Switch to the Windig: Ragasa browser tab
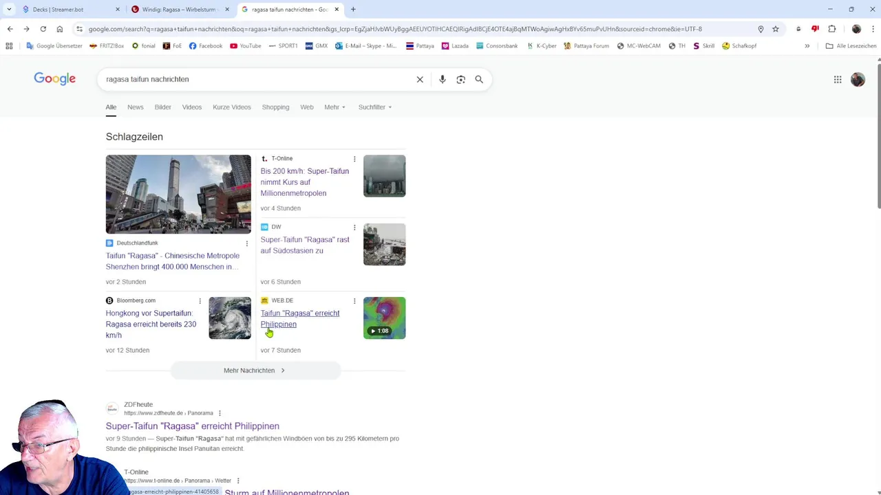Screen dimensions: 881x495 coord(180,10)
